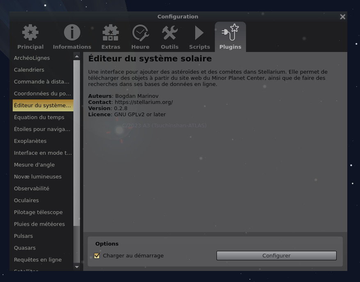Select Éditeur du système... plugin
This screenshot has height=282, width=360.
point(43,106)
